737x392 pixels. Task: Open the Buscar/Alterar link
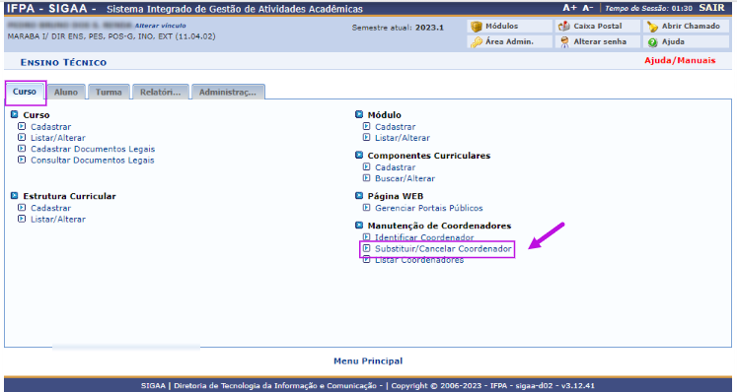click(405, 178)
